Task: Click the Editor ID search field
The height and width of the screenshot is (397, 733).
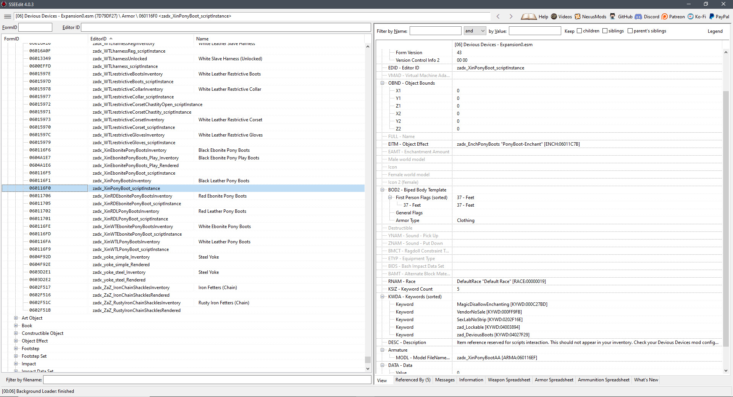Action: (x=226, y=27)
